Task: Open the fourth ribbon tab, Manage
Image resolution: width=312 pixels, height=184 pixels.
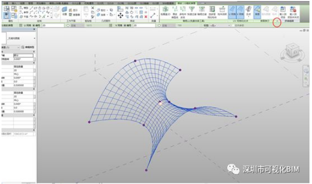Action: (x=30, y=3)
